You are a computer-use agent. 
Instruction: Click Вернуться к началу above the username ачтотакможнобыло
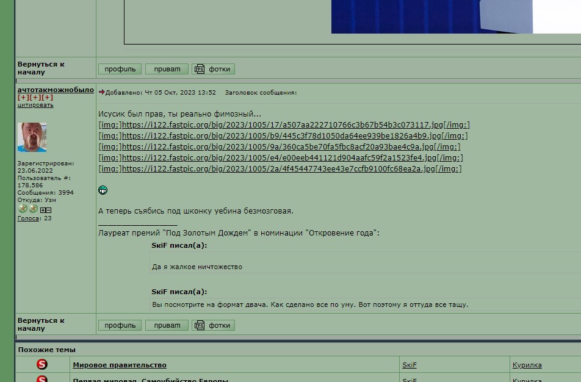(41, 68)
